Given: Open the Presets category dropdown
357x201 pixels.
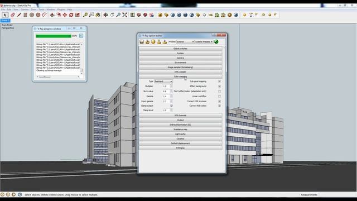Looking at the screenshot, I should [185, 42].
